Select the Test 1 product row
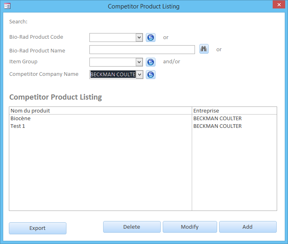Screen dimensions: 288x244 coord(143,126)
